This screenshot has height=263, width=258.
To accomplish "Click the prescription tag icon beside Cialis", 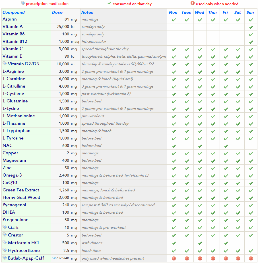I will coord(5,227).
